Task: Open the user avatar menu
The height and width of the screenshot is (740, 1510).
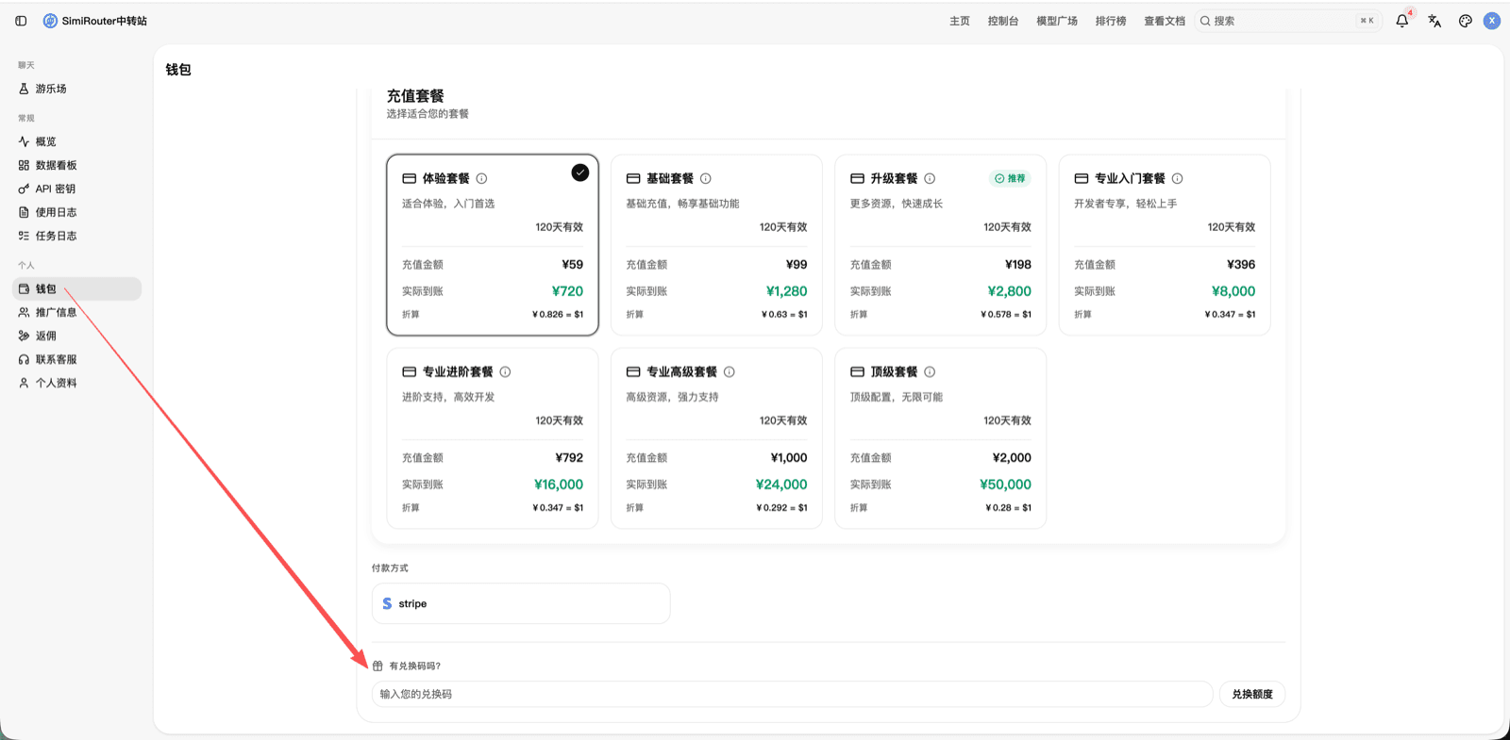Action: pos(1492,21)
